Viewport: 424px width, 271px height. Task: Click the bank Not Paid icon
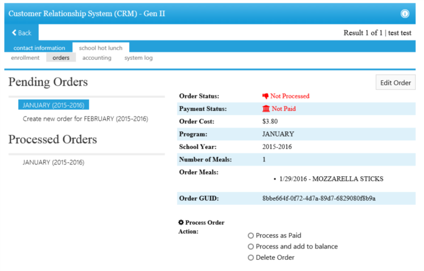click(x=266, y=108)
